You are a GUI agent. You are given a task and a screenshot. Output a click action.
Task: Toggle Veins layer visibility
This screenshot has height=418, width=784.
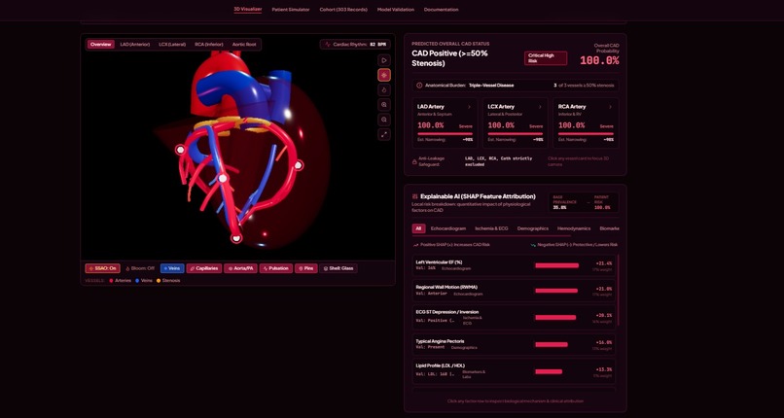[172, 268]
